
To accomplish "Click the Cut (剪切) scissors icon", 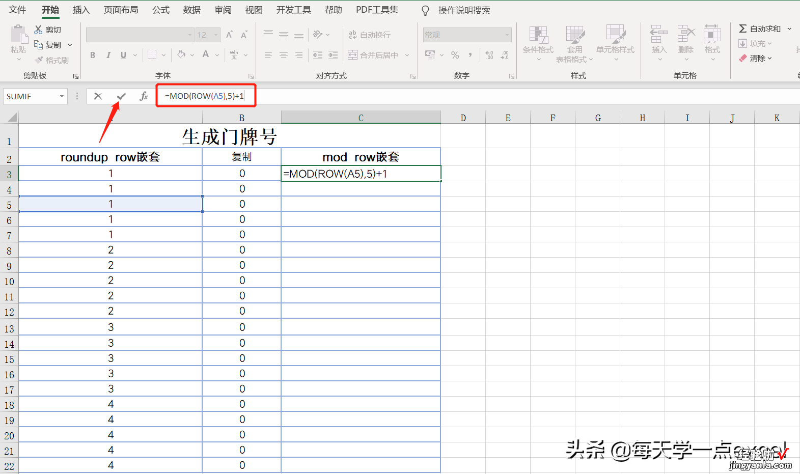I will coord(38,30).
